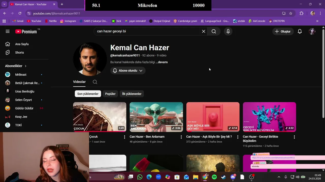Image resolution: width=325 pixels, height=182 pixels.
Task: Open the Gmail bookmark
Action: coord(18,21)
